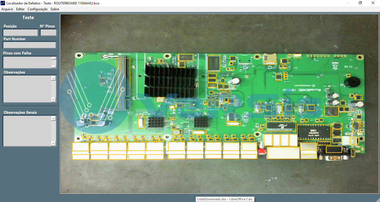Select the leftmost Ethernet port's upper box
This screenshot has width=380, height=202.
click(81, 147)
